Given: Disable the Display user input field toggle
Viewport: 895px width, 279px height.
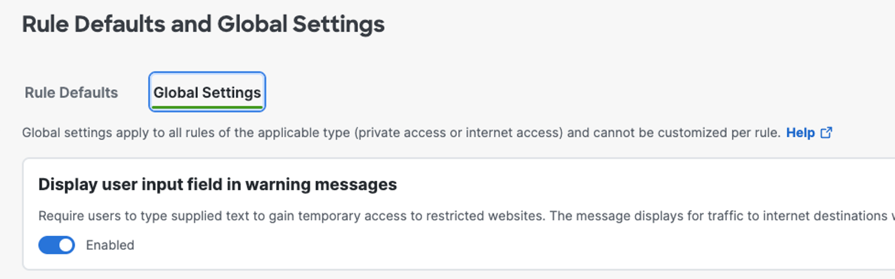Looking at the screenshot, I should pyautogui.click(x=57, y=245).
